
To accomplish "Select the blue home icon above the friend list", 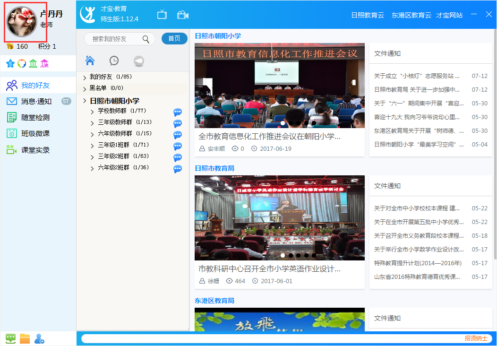I will click(x=90, y=60).
